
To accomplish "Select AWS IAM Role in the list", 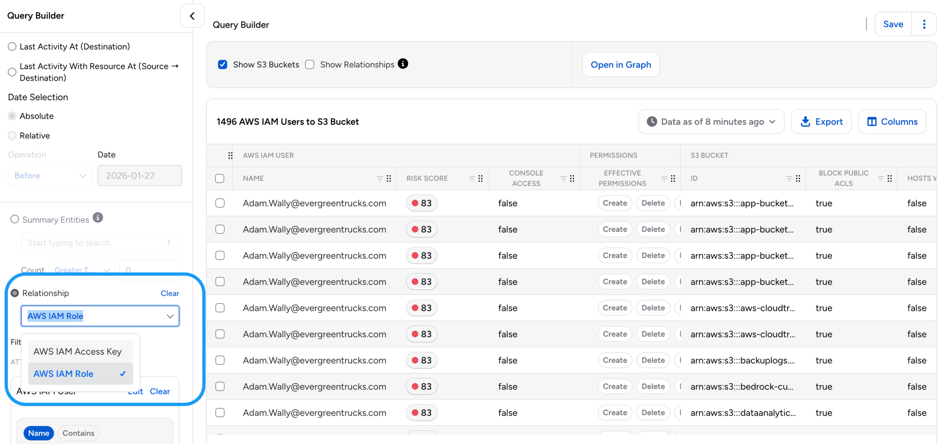I will pyautogui.click(x=63, y=374).
